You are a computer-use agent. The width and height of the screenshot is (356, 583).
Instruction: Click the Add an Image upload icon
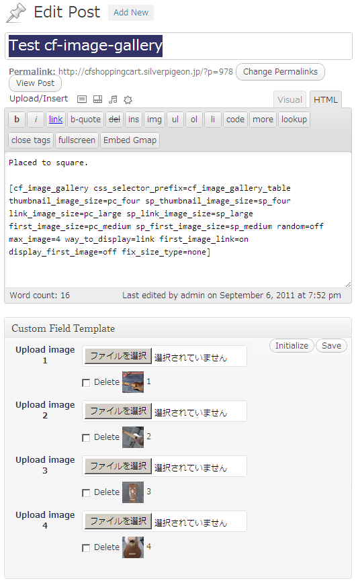(x=82, y=99)
